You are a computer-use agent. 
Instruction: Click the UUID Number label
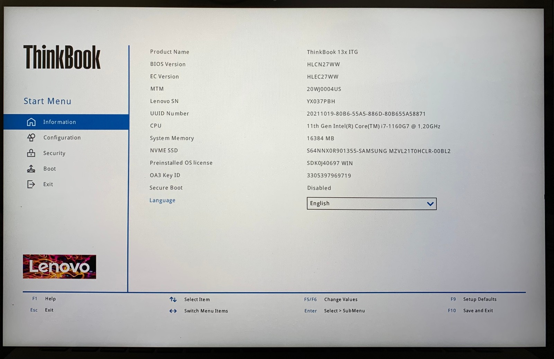coord(170,114)
